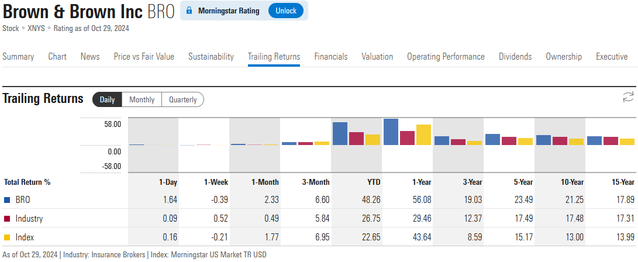The width and height of the screenshot is (638, 262).
Task: Click Index 1-Year value 43.64
Action: click(423, 237)
